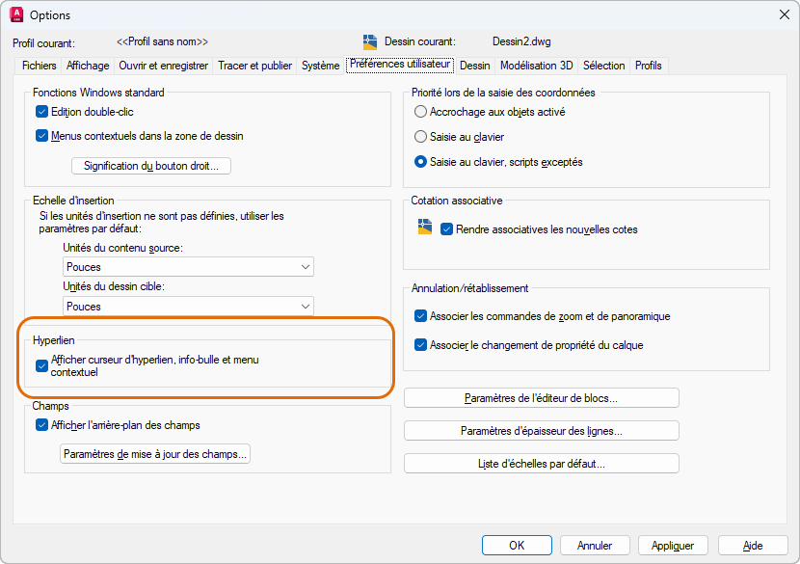The width and height of the screenshot is (800, 564).
Task: Click the Liste d'échelles par défaut button
Action: [541, 464]
